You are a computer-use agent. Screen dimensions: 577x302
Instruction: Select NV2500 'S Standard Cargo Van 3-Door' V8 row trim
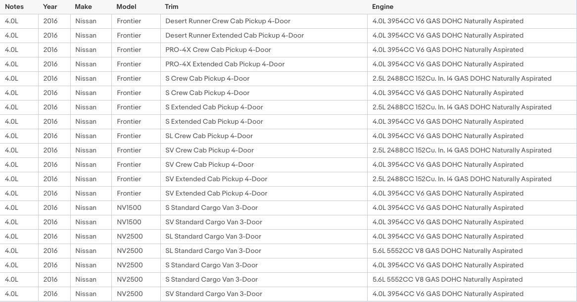[211, 280]
